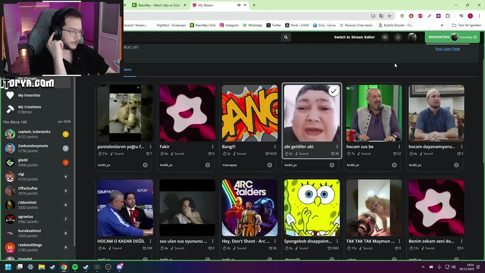
Task: Open Discord from the taskbar
Action: 120,267
